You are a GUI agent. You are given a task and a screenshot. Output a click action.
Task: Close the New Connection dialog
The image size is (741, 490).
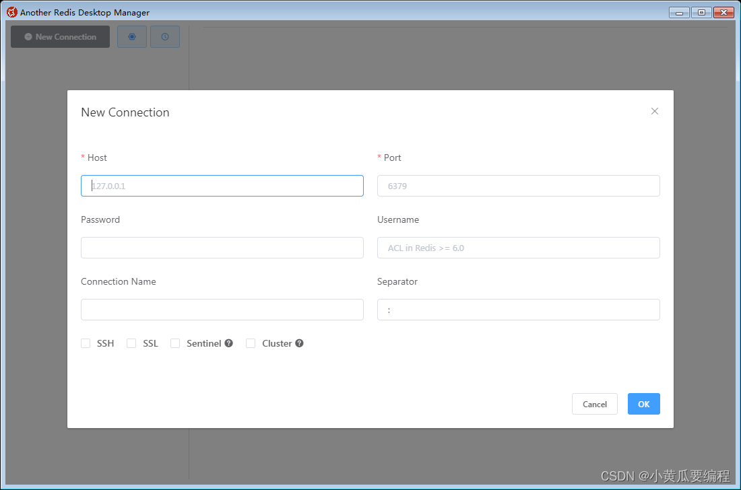[x=655, y=111]
